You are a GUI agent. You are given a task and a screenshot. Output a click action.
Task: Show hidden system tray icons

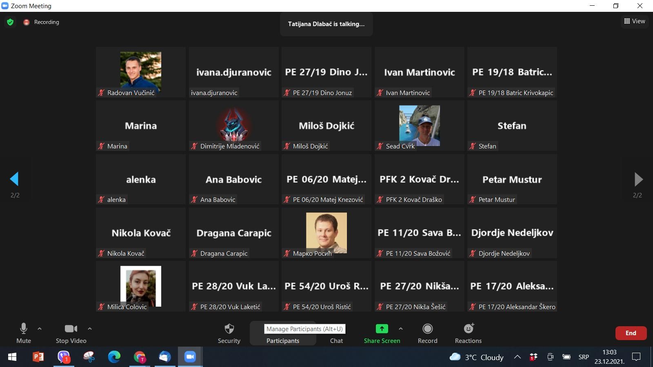tap(517, 357)
